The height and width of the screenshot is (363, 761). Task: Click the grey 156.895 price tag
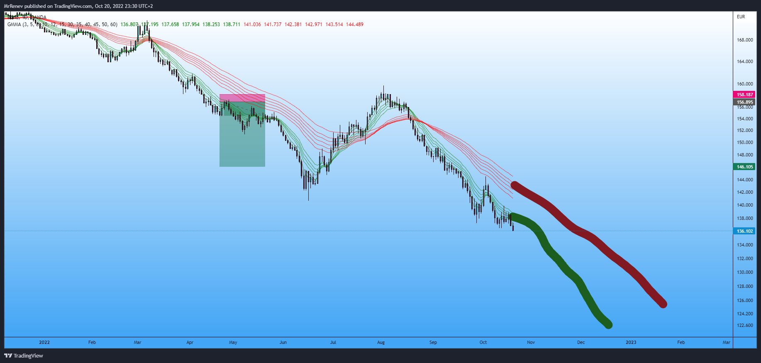point(745,102)
